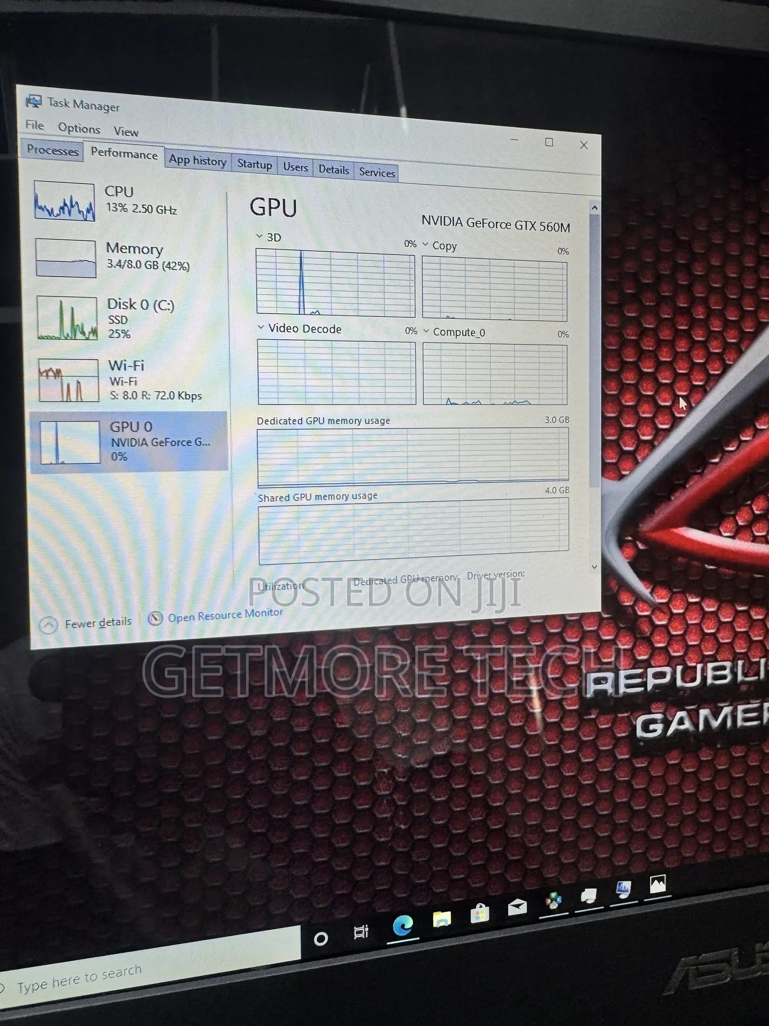Close the Task Manager window
The image size is (769, 1026).
[584, 145]
